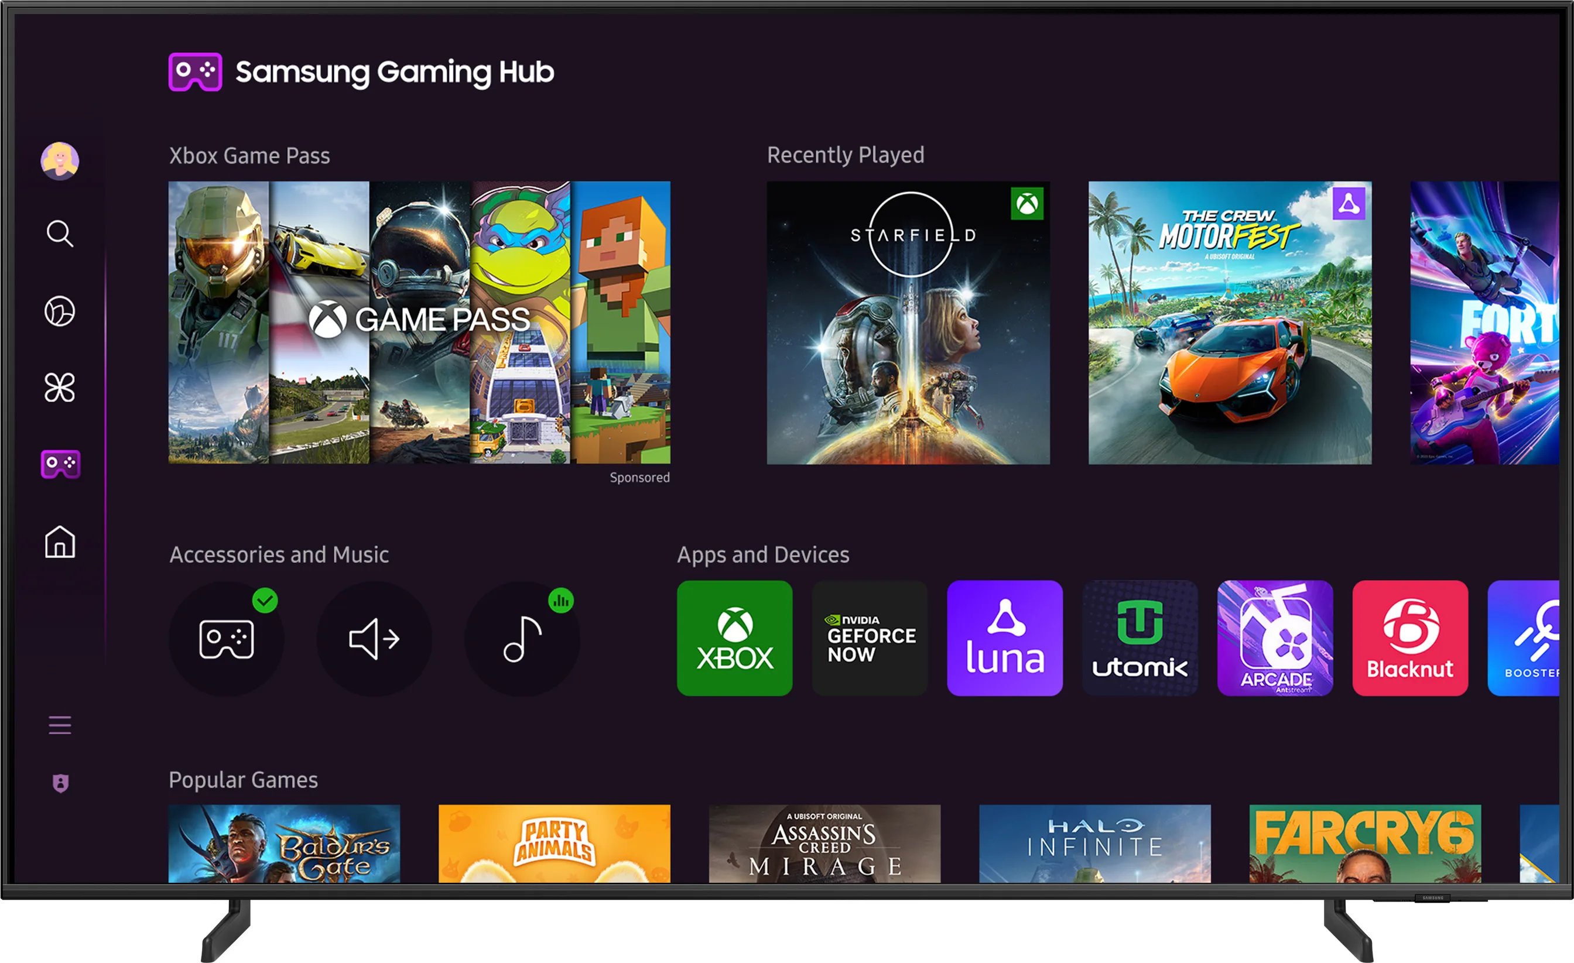This screenshot has height=963, width=1574.
Task: Launch NVIDIA GeForce Now app
Action: pyautogui.click(x=870, y=638)
